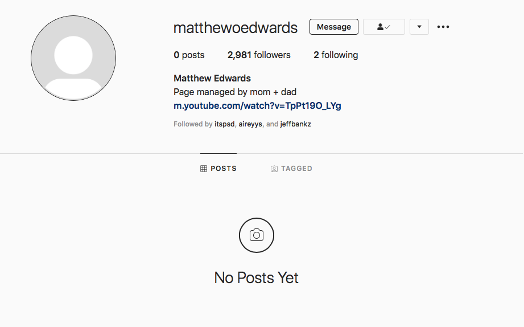
Task: Visit follower aireyys's profile
Action: coord(250,124)
